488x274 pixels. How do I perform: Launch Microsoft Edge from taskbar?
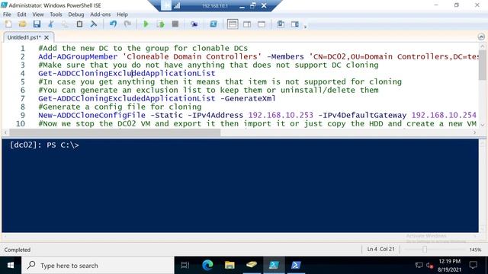point(207,266)
